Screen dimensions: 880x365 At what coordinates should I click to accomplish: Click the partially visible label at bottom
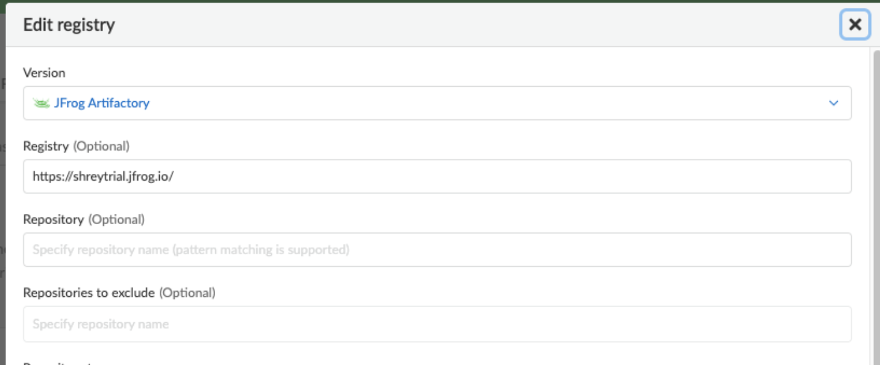click(57, 363)
